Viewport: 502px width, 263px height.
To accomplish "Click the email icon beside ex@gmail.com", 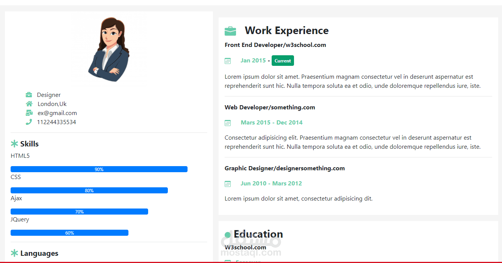I will (x=29, y=113).
